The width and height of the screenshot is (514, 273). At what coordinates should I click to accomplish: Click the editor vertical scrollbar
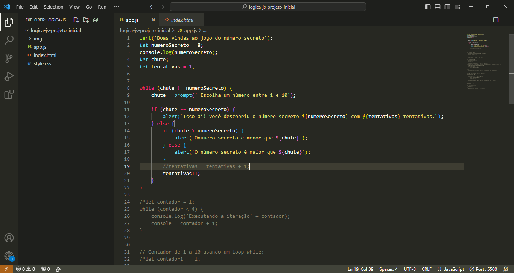[x=511, y=69]
